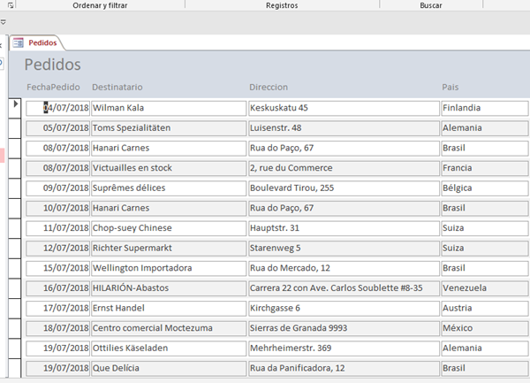Select the Que Delícia field
This screenshot has width=530, height=383.
tap(169, 369)
